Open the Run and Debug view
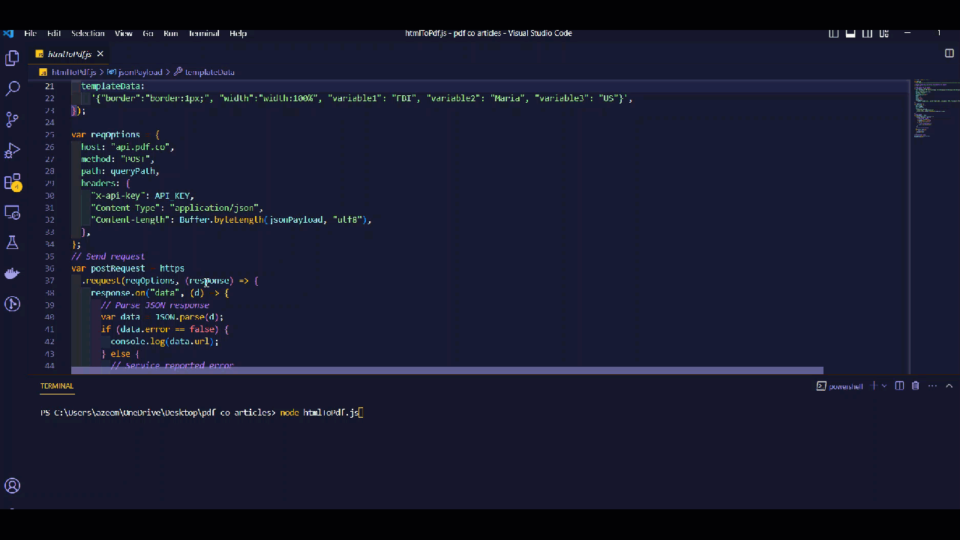The width and height of the screenshot is (960, 540). (12, 150)
